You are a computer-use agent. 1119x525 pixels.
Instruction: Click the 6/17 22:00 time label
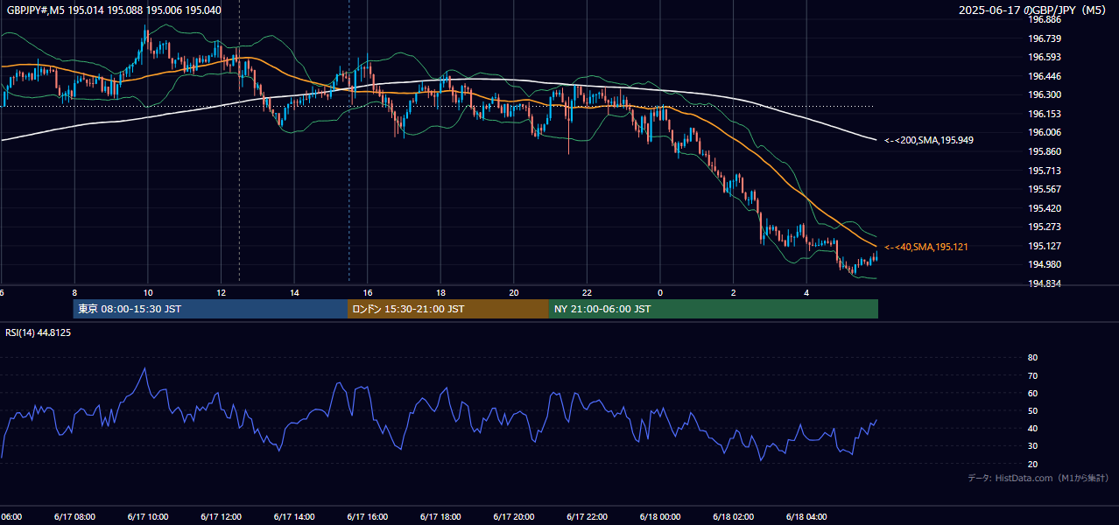coord(587,517)
